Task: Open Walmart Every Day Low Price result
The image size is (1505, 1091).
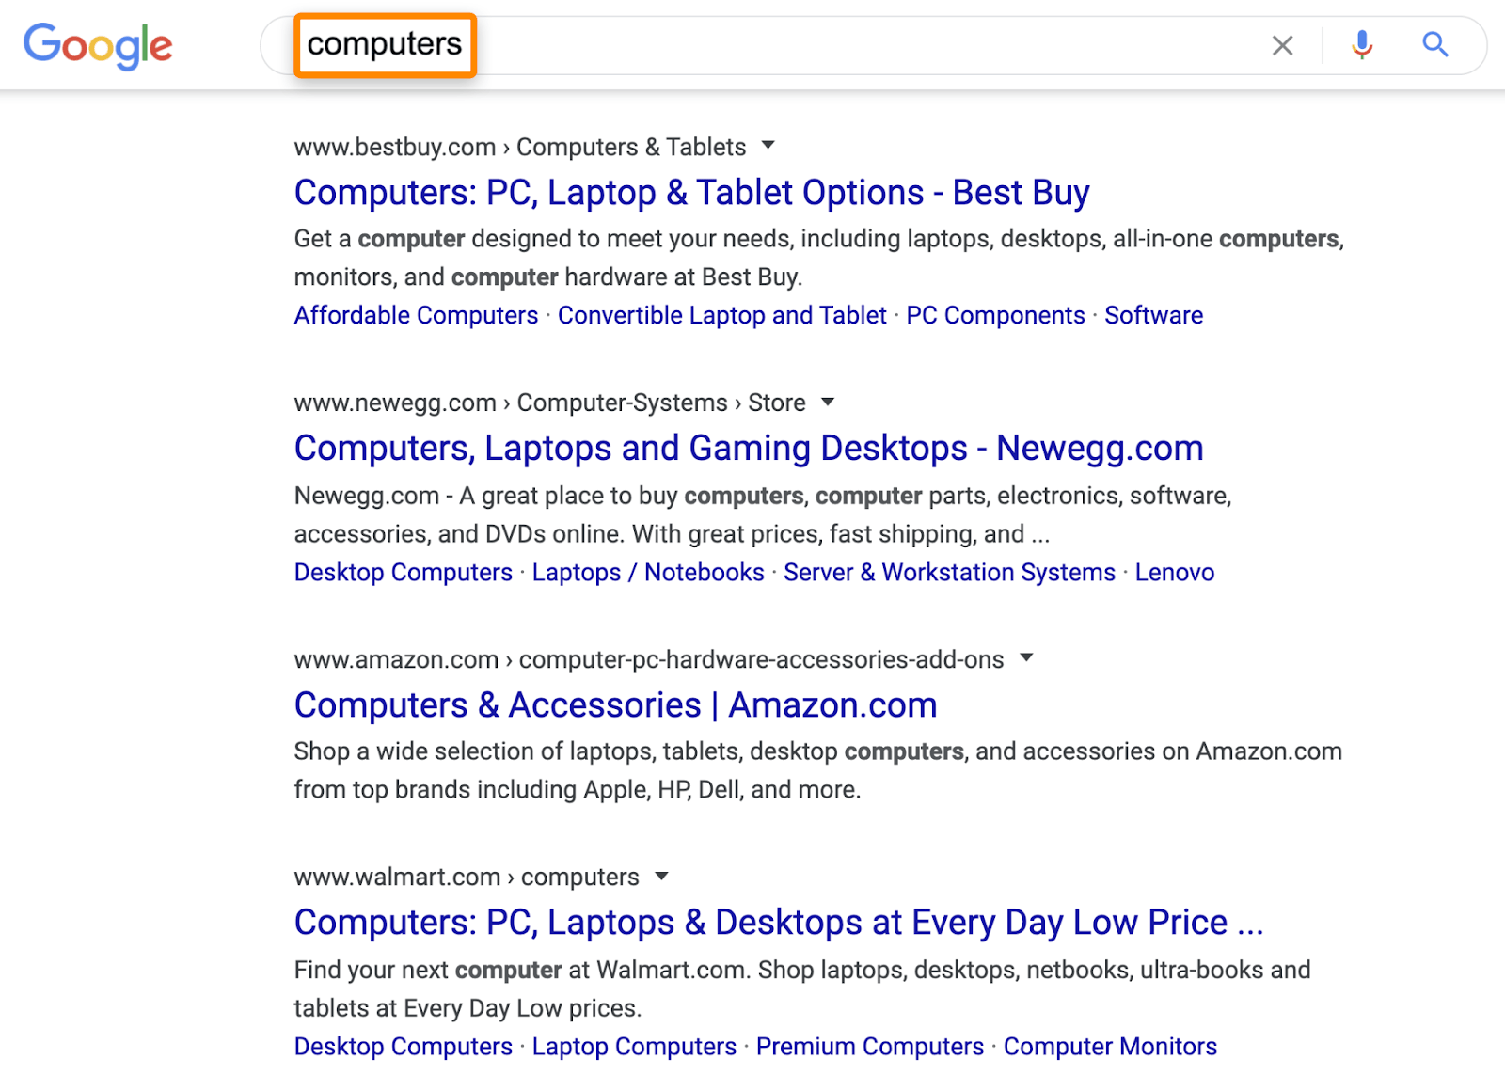Action: (x=778, y=923)
